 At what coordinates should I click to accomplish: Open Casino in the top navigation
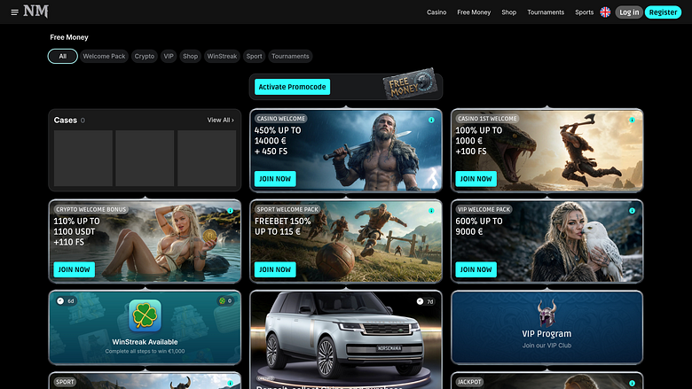(x=436, y=12)
